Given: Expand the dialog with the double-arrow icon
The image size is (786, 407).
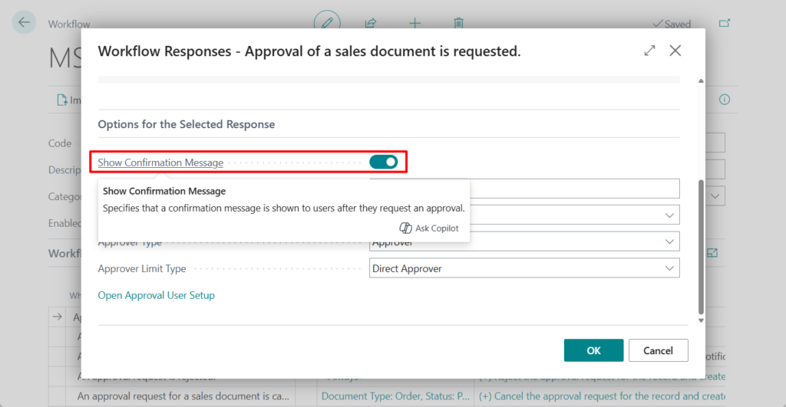Looking at the screenshot, I should (650, 51).
